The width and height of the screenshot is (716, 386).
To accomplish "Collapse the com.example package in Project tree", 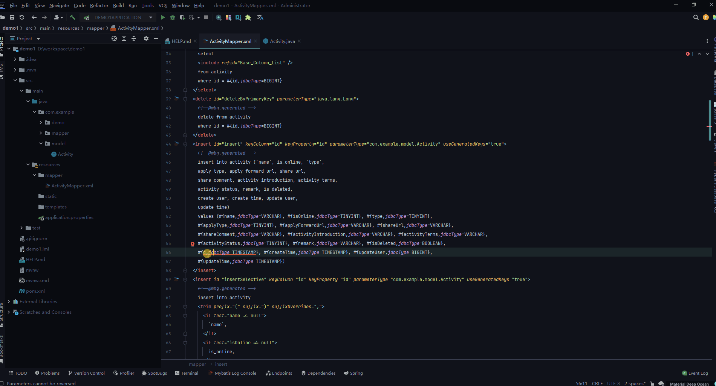I will pos(34,112).
